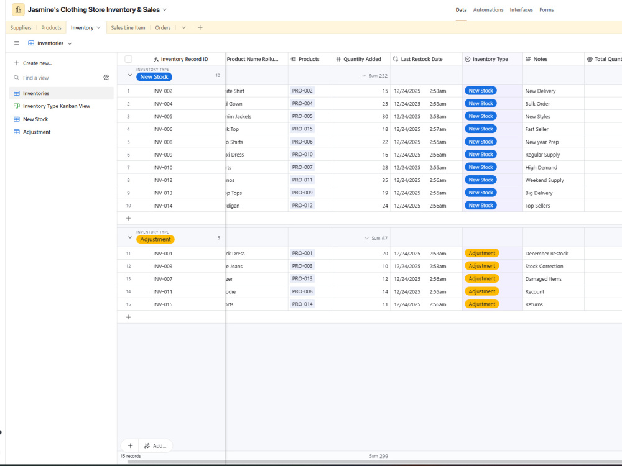Click the grid icon beside New Stock view
This screenshot has height=466, width=622.
click(x=17, y=119)
